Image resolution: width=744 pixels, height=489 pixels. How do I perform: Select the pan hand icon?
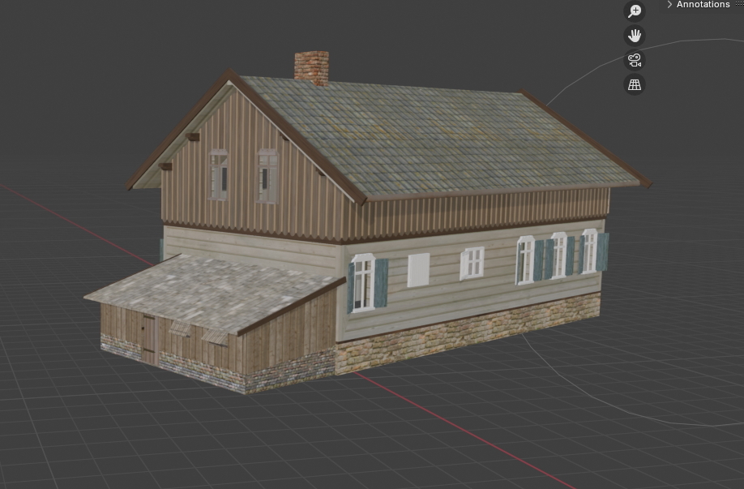tap(635, 36)
